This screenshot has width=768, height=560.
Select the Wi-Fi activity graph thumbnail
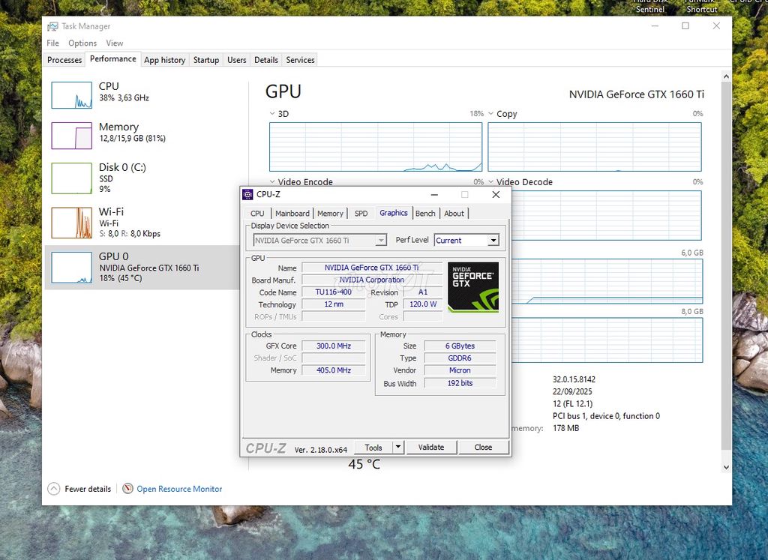click(71, 223)
